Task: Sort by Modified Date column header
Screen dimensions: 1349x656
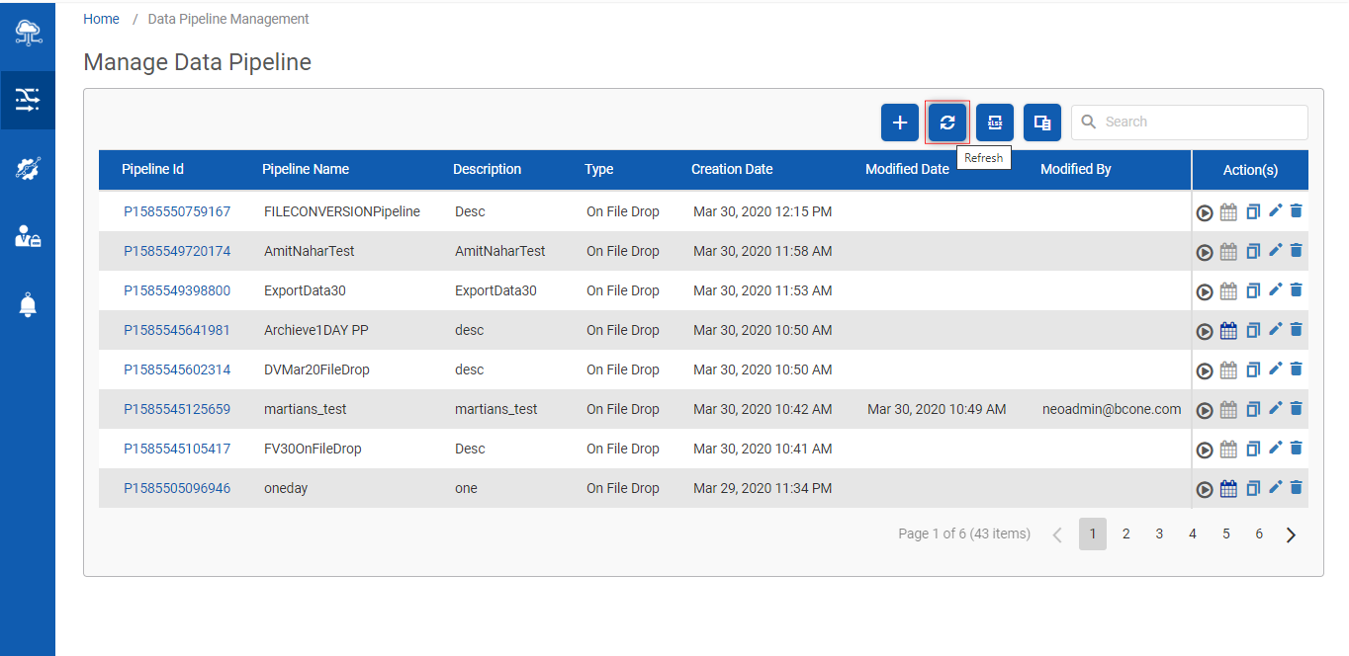Action: pyautogui.click(x=907, y=169)
